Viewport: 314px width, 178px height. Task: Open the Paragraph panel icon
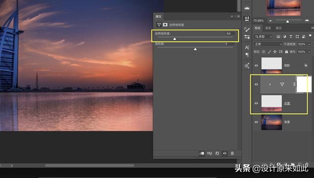tap(247, 54)
